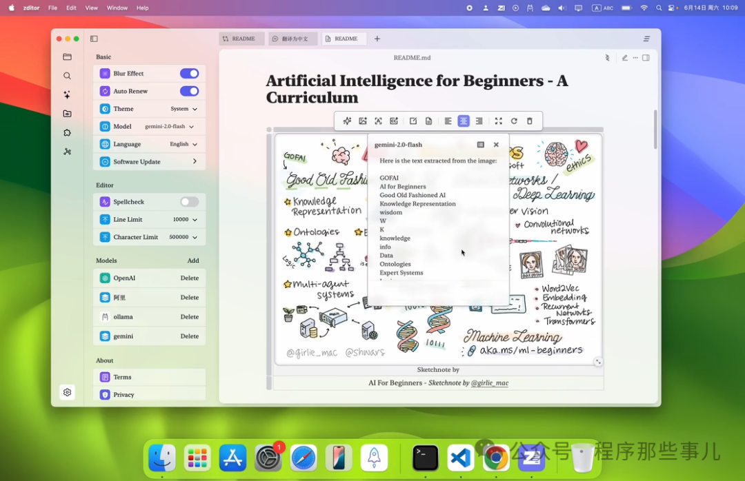Open the Edit menu
Viewport: 745px width, 481px height.
pos(71,8)
